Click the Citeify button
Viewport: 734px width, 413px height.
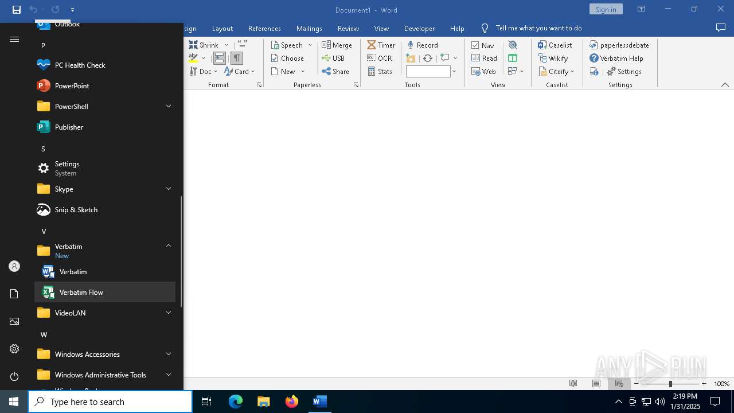click(554, 71)
